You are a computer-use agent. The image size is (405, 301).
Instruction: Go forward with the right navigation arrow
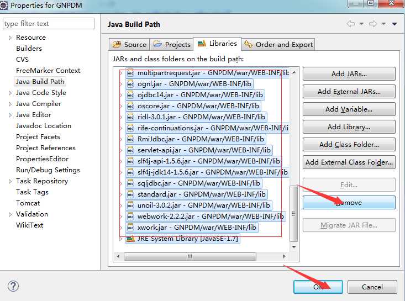tap(373, 24)
